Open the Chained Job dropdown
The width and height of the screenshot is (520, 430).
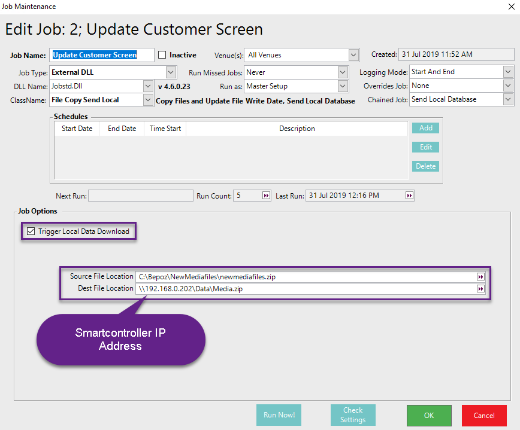click(x=508, y=99)
